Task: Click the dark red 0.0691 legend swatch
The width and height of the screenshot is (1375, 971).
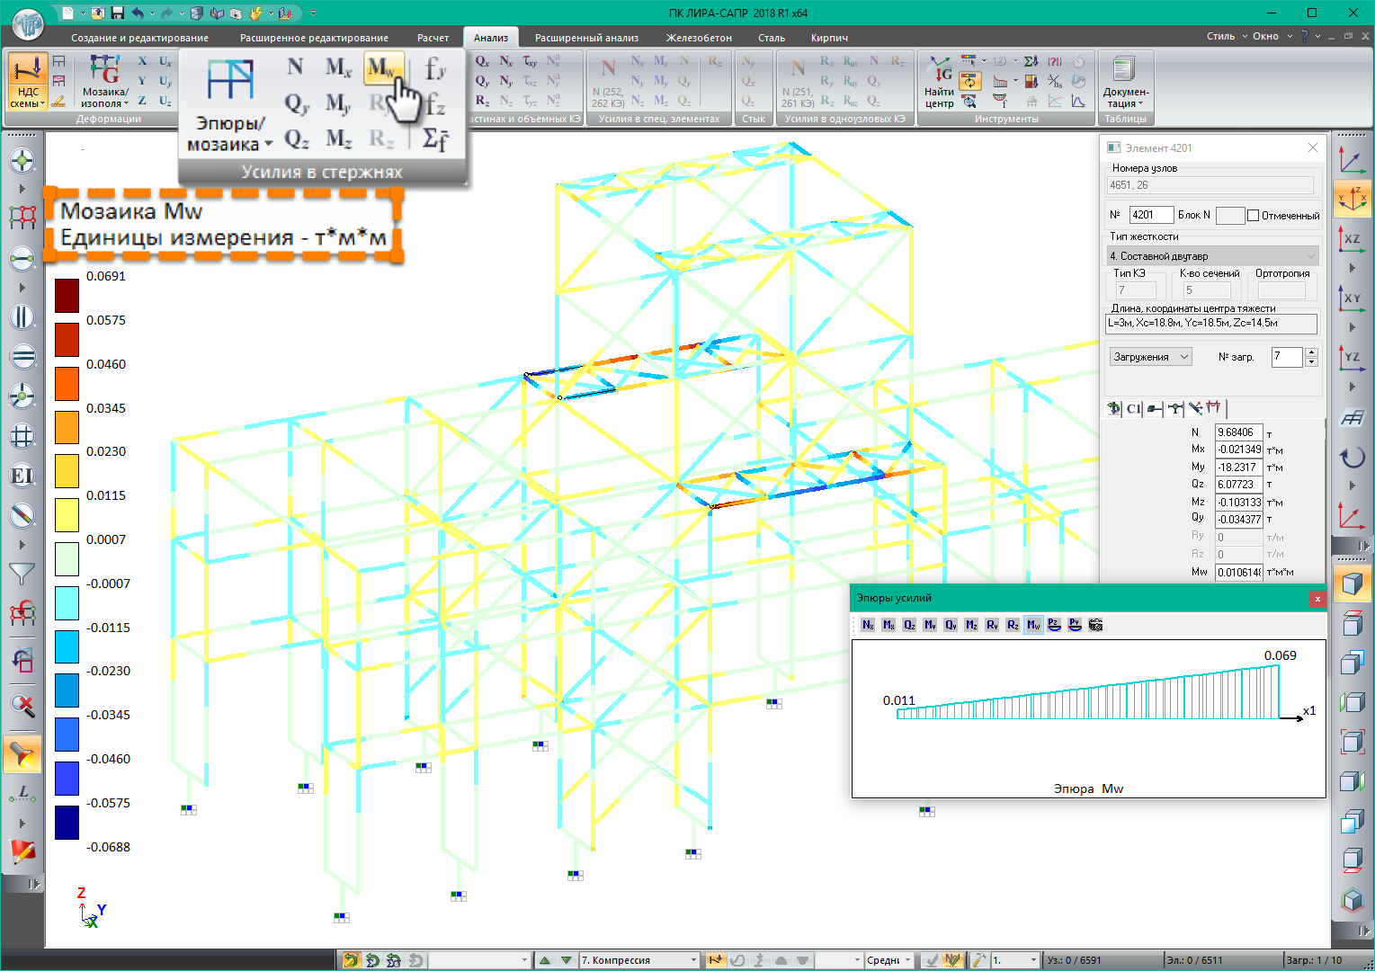Action: pos(67,295)
